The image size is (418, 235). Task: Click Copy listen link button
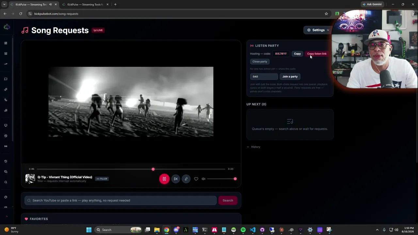[317, 54]
